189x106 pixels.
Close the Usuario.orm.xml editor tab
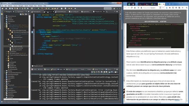click(104, 12)
